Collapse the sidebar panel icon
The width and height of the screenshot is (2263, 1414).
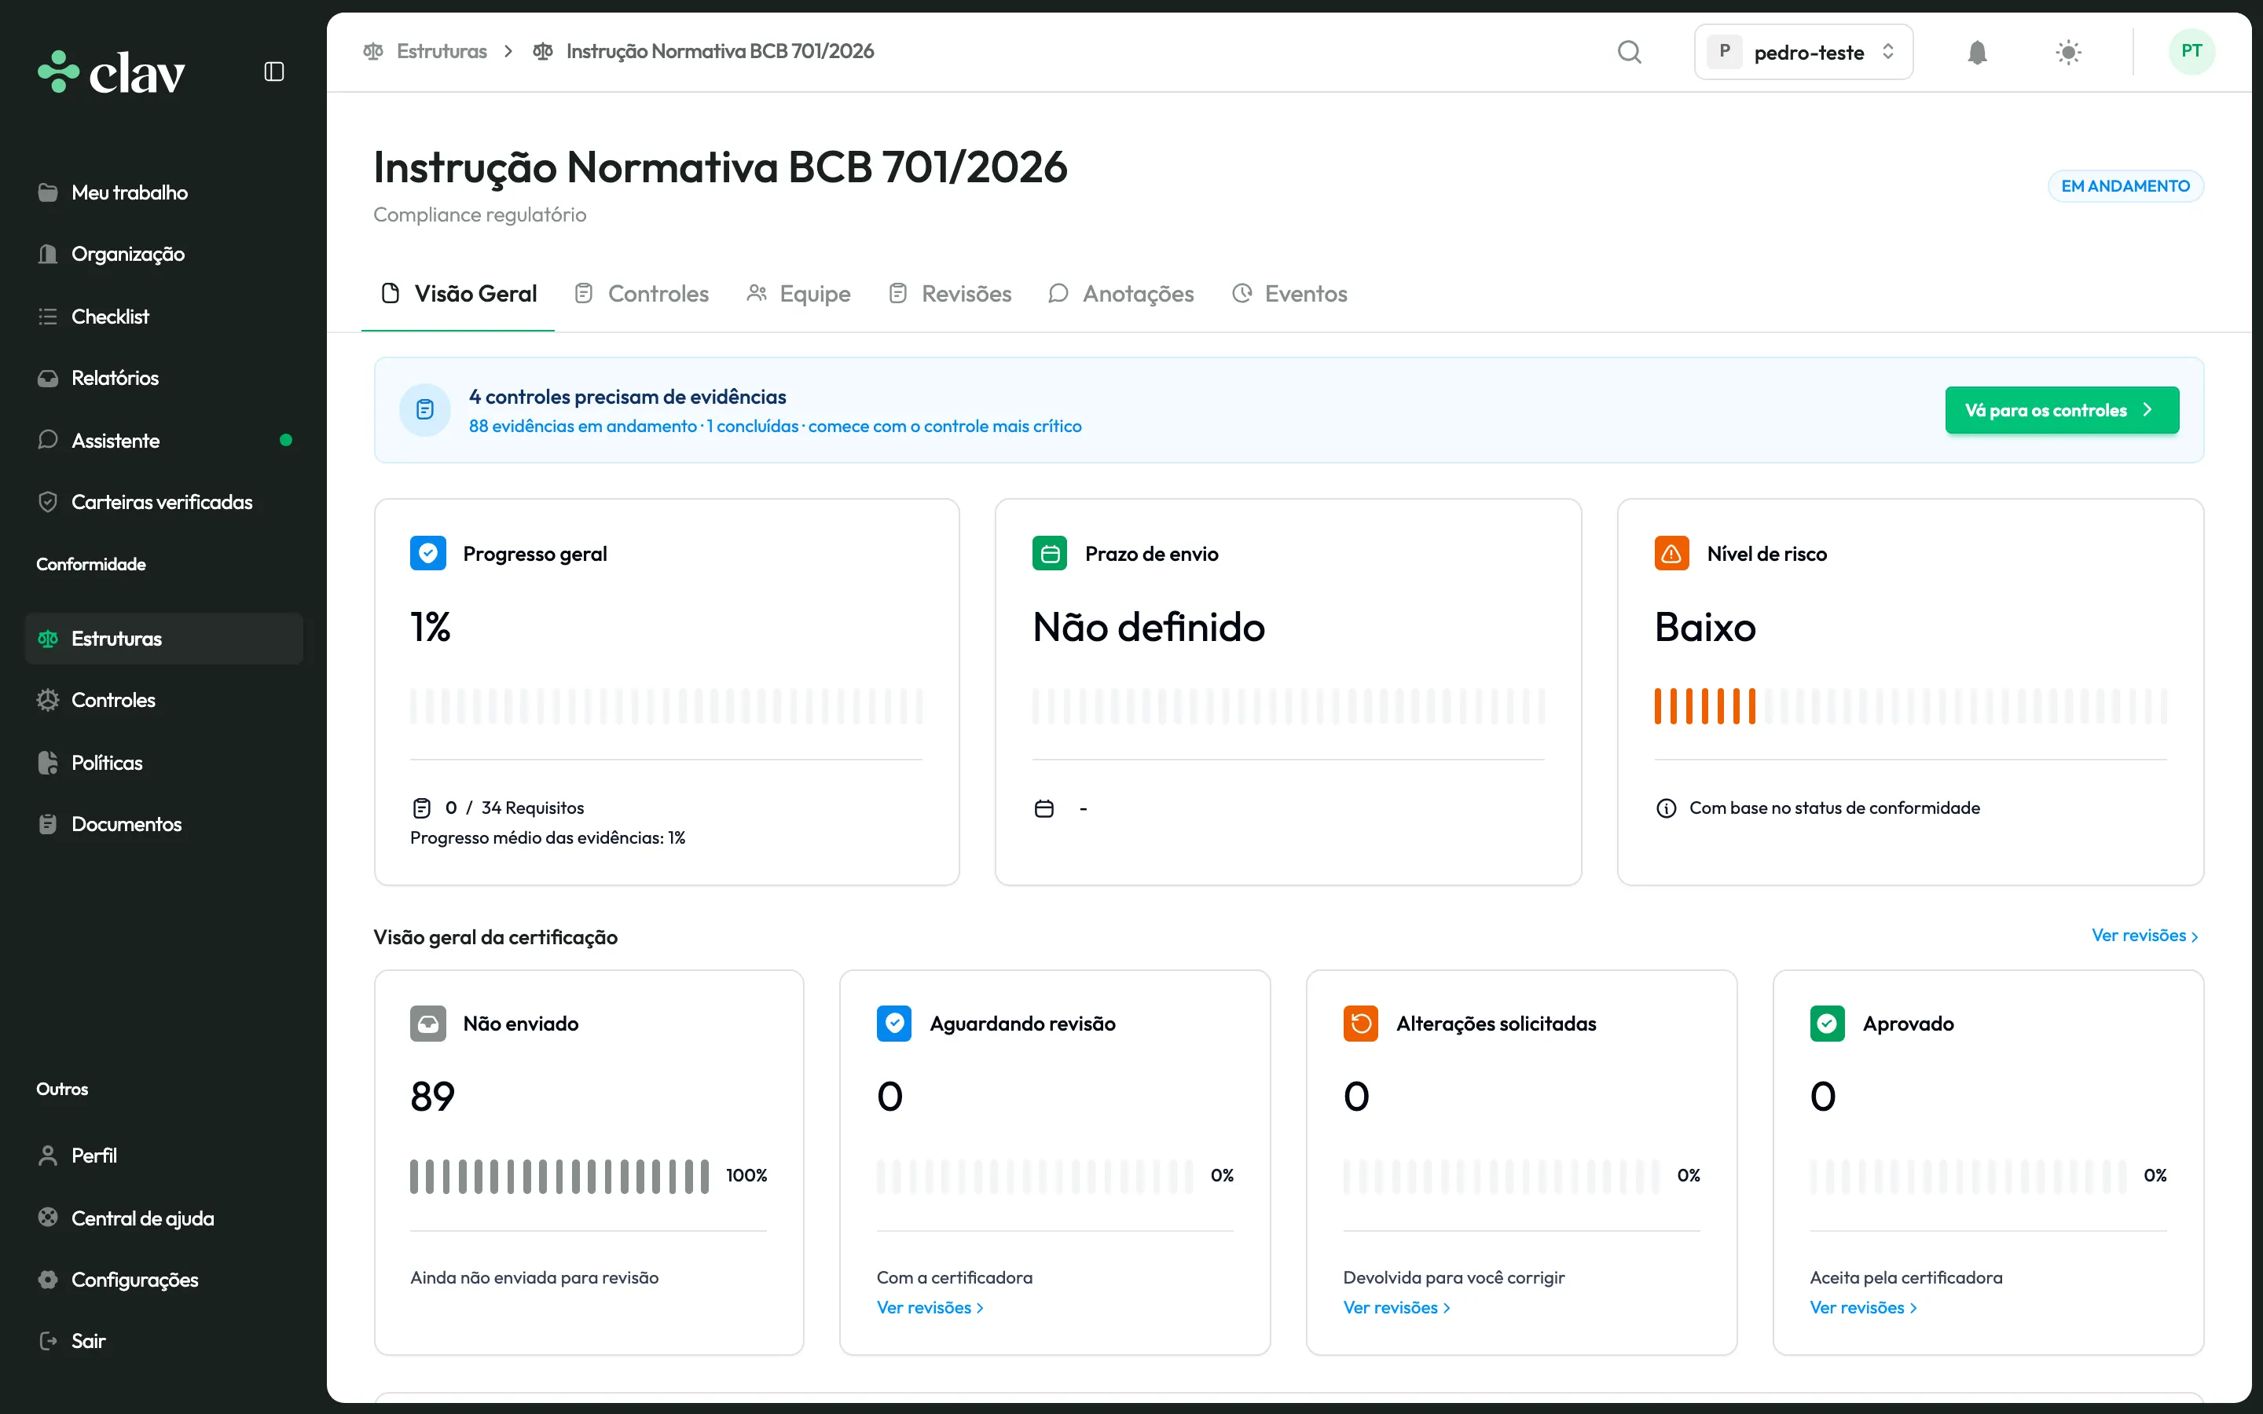274,72
